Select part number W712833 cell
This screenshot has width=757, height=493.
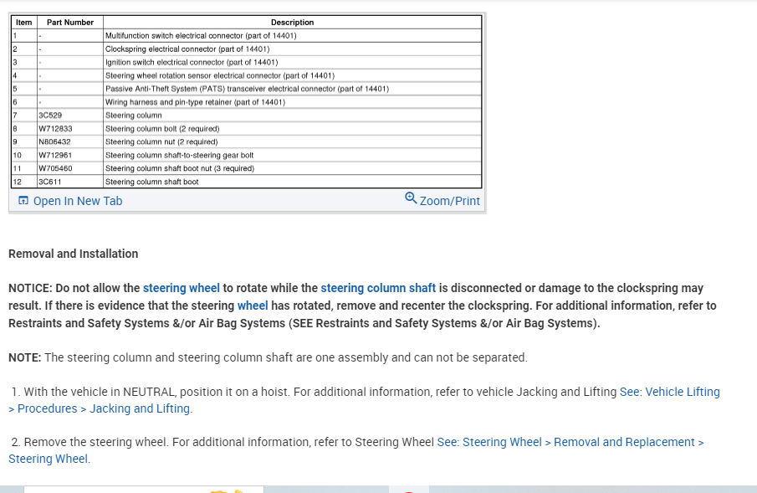pos(70,129)
